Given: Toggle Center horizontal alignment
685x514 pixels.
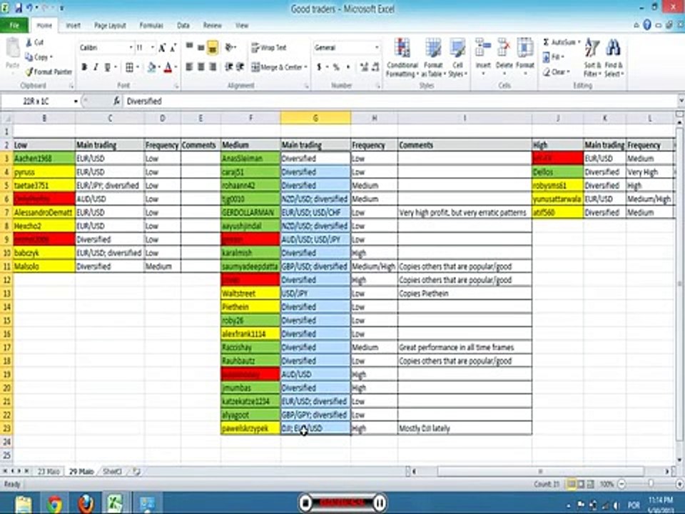Looking at the screenshot, I should pyautogui.click(x=201, y=67).
